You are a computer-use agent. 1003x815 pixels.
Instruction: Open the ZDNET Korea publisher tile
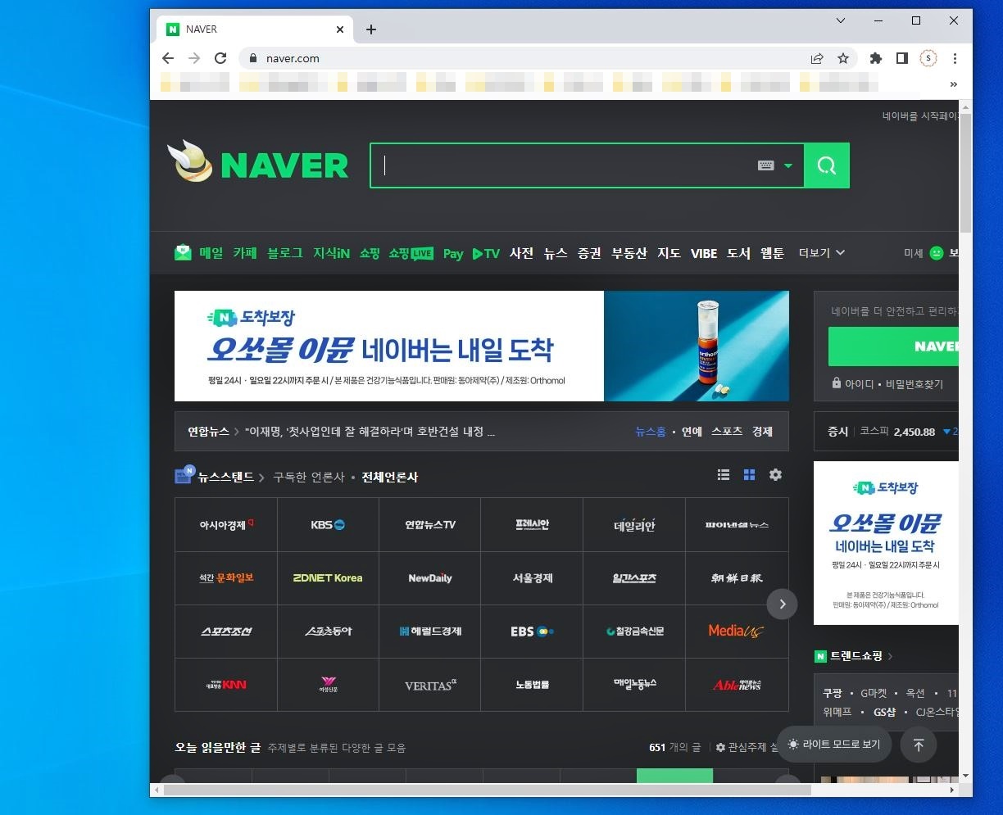pyautogui.click(x=328, y=577)
